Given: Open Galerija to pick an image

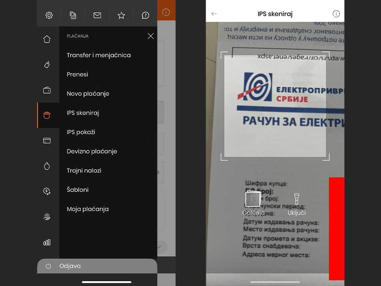Looking at the screenshot, I should tap(253, 204).
